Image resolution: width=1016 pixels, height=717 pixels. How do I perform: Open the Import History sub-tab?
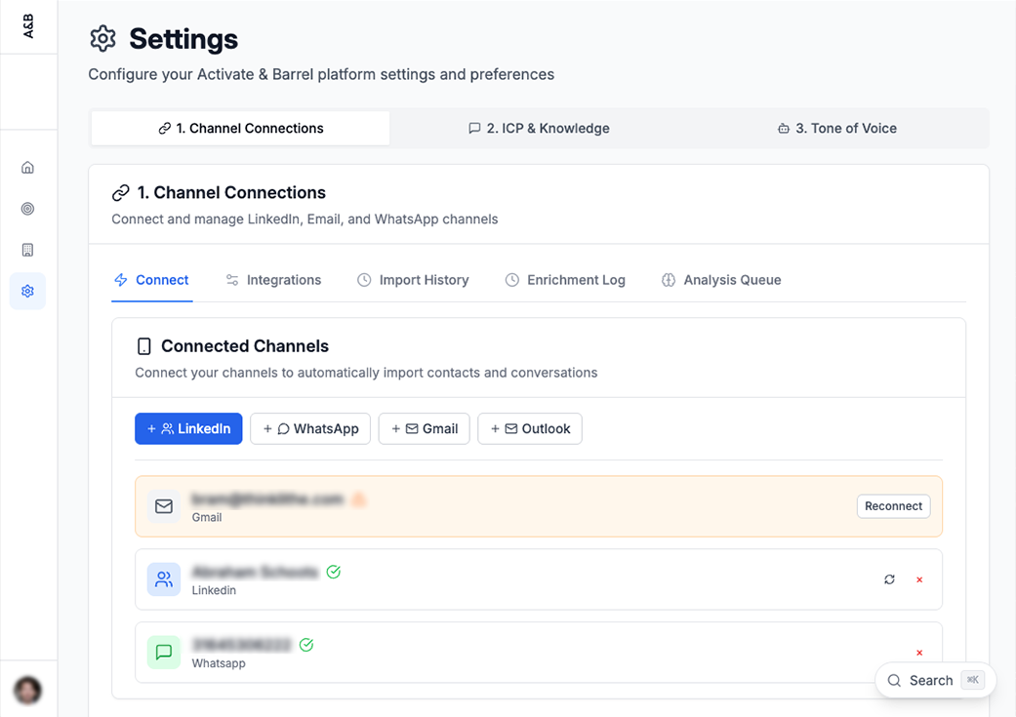[x=413, y=280]
